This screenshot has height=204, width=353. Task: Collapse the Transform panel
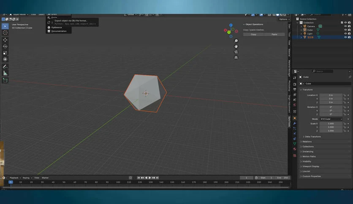(307, 90)
